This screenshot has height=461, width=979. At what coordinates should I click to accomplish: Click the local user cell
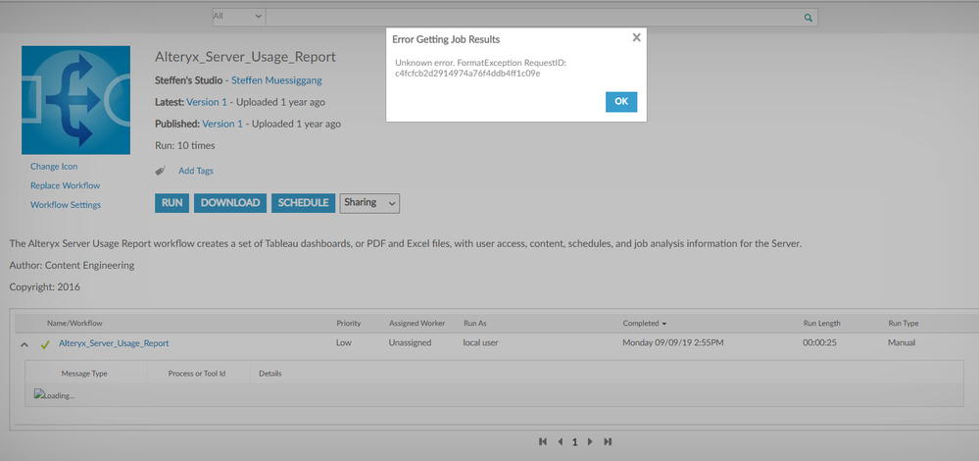pos(481,343)
